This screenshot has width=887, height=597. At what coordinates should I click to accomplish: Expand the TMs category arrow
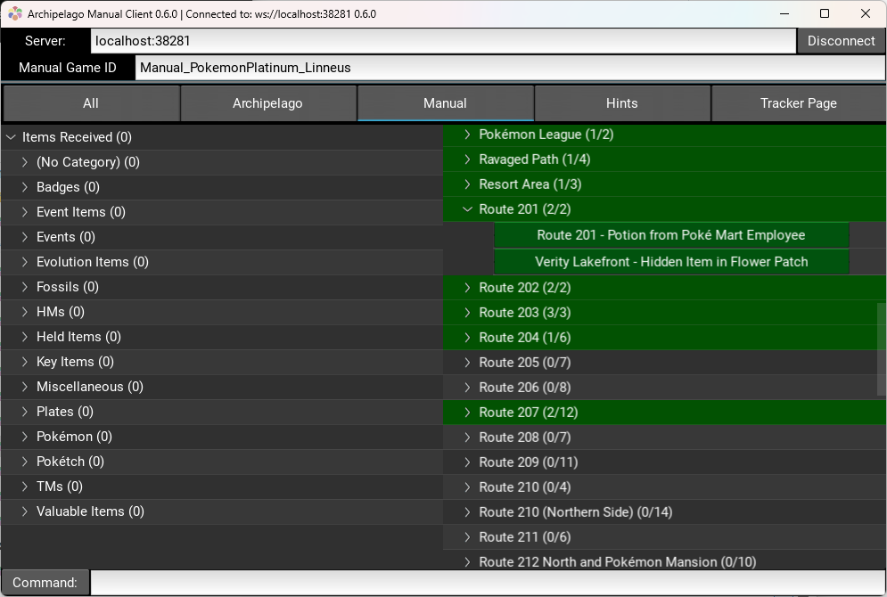coord(25,487)
